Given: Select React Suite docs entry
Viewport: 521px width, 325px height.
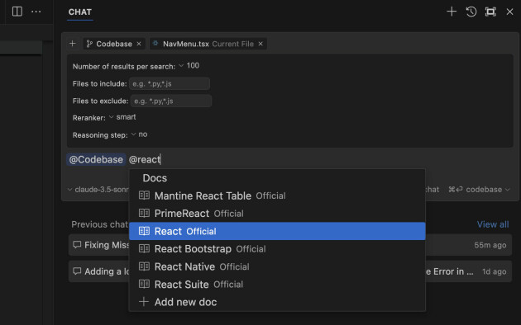Looking at the screenshot, I should [277, 285].
